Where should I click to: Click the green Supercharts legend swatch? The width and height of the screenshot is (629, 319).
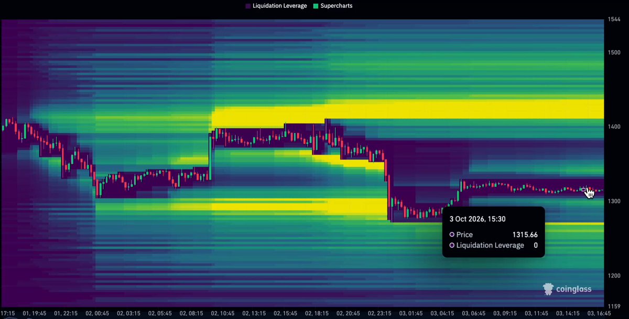click(x=315, y=6)
